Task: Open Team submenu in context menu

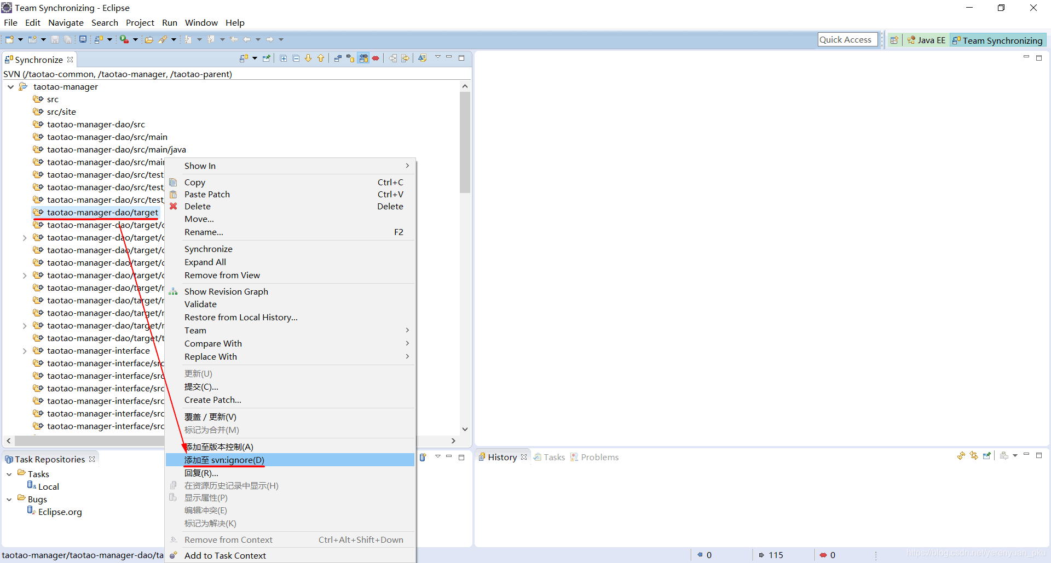Action: pos(290,330)
